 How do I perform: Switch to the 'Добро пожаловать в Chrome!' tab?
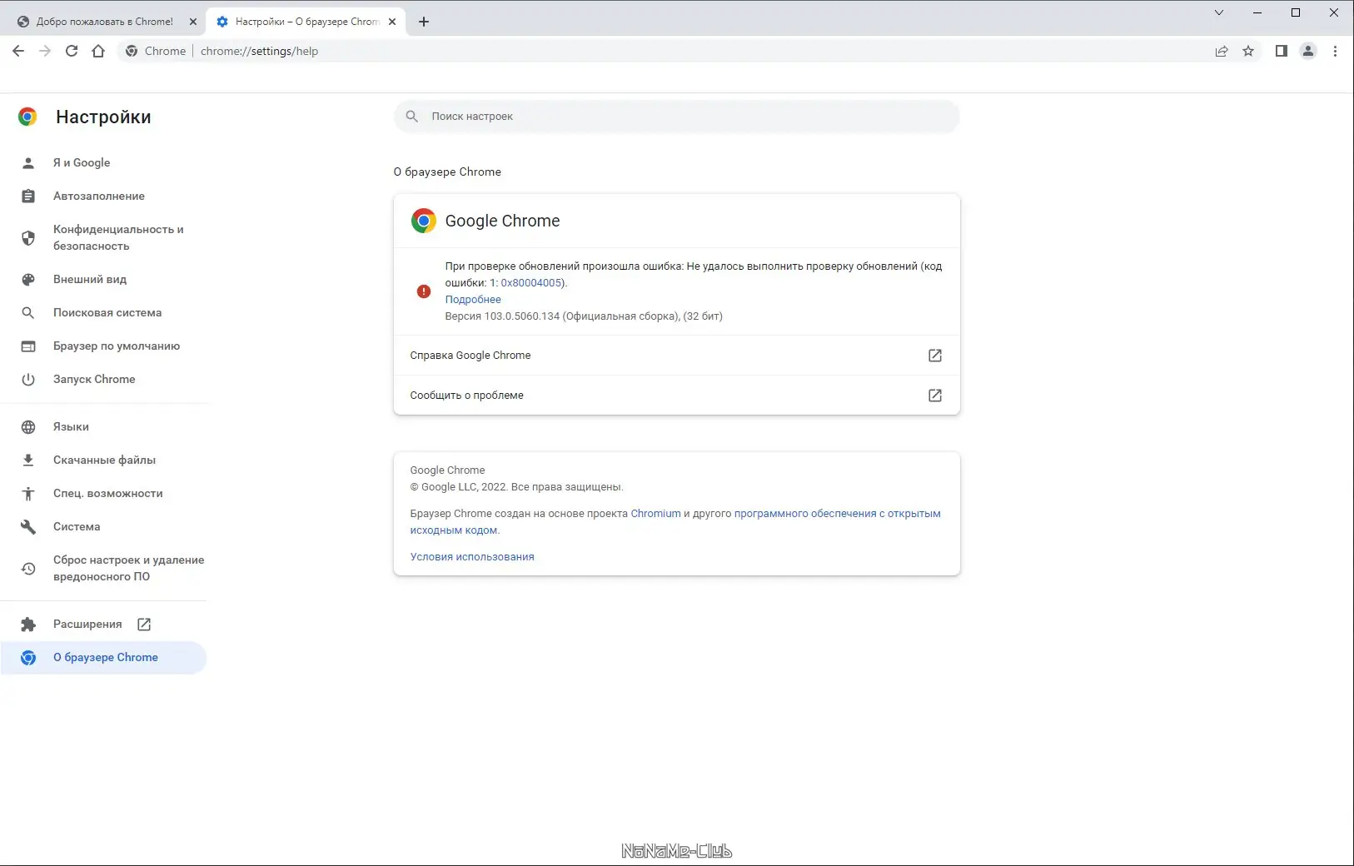pos(104,22)
